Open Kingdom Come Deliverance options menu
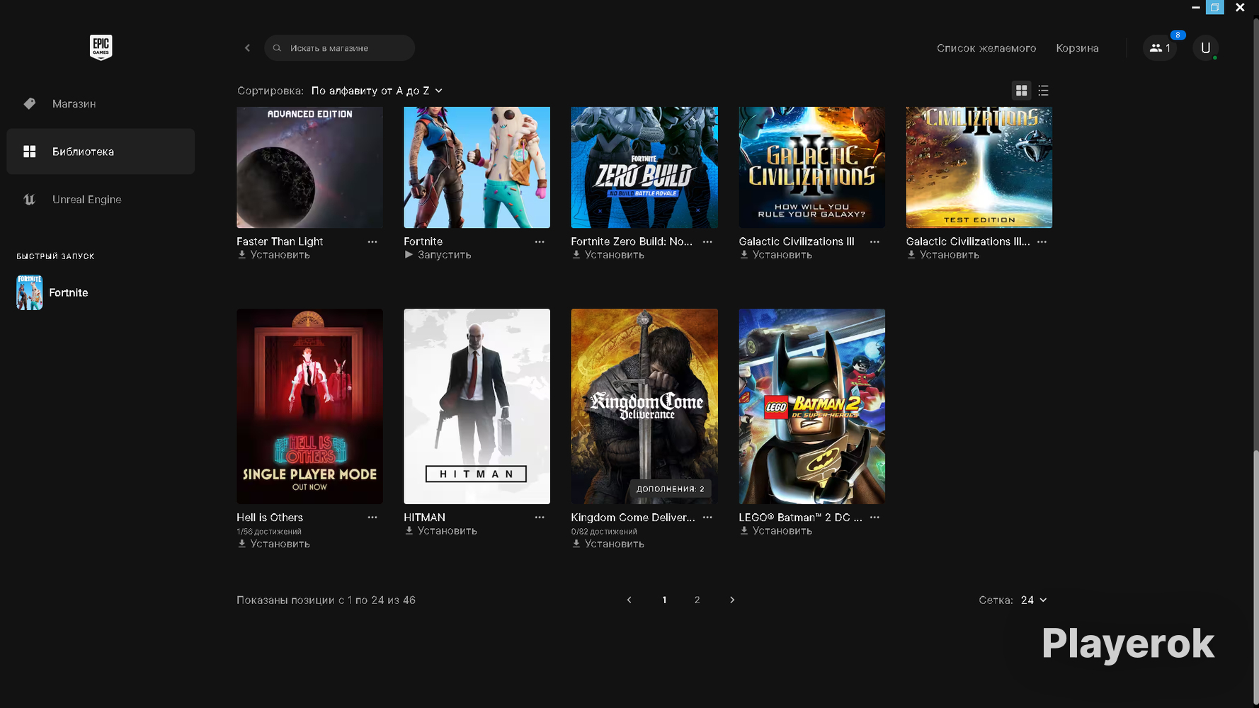The height and width of the screenshot is (708, 1259). pos(707,518)
